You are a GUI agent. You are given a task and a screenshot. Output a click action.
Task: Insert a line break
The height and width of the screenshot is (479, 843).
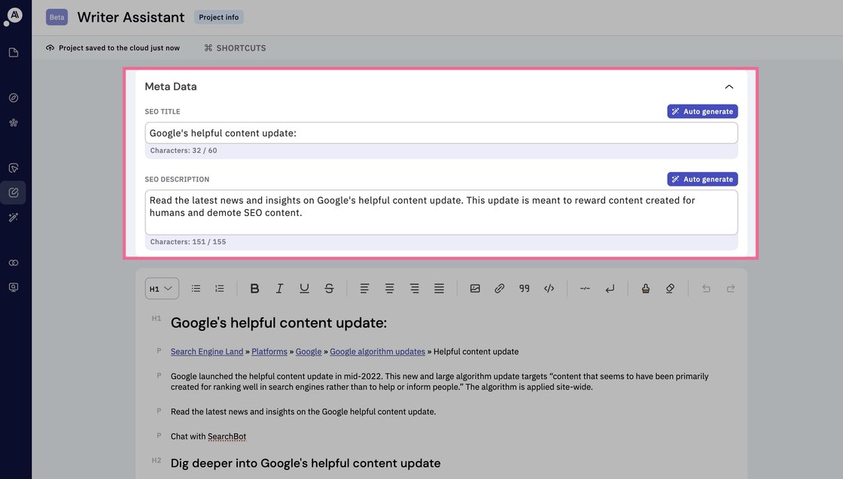(x=610, y=288)
